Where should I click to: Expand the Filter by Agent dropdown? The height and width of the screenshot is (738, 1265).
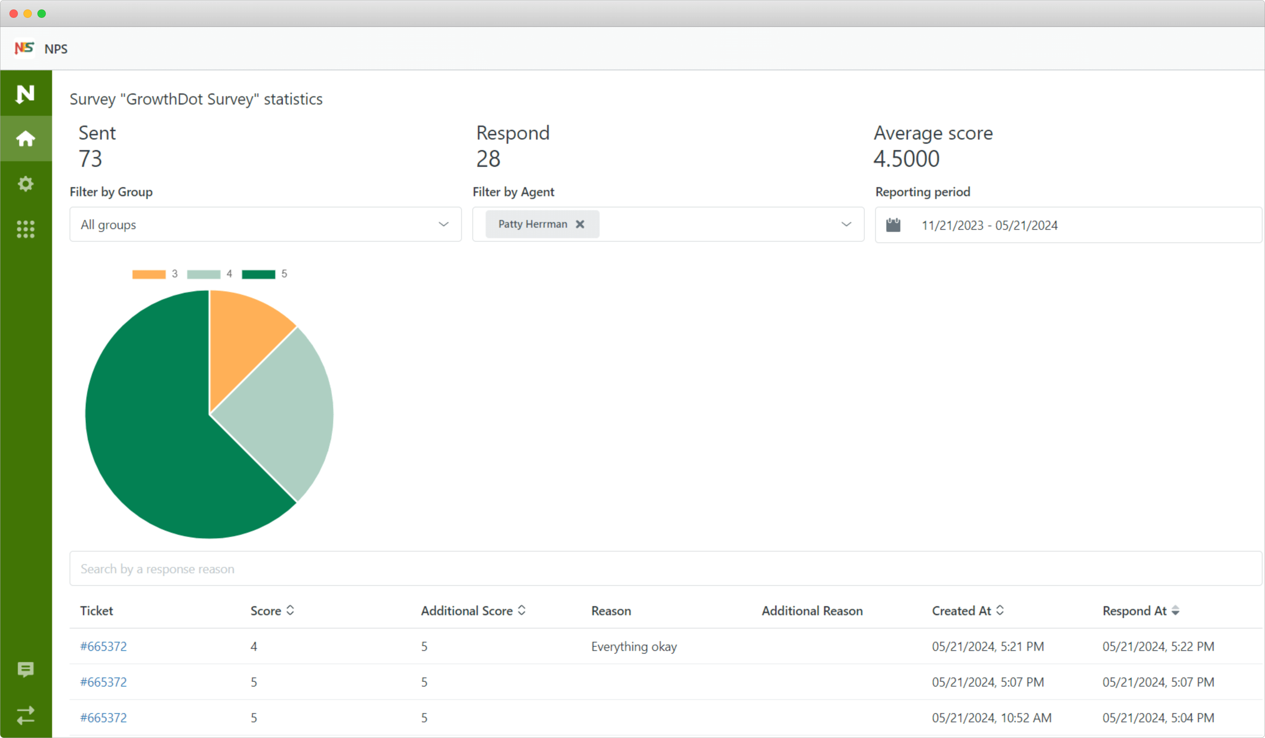(x=846, y=225)
